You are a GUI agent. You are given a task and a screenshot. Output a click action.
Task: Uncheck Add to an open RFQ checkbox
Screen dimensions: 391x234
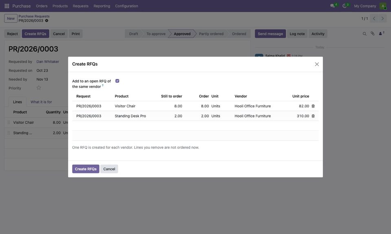pyautogui.click(x=117, y=81)
